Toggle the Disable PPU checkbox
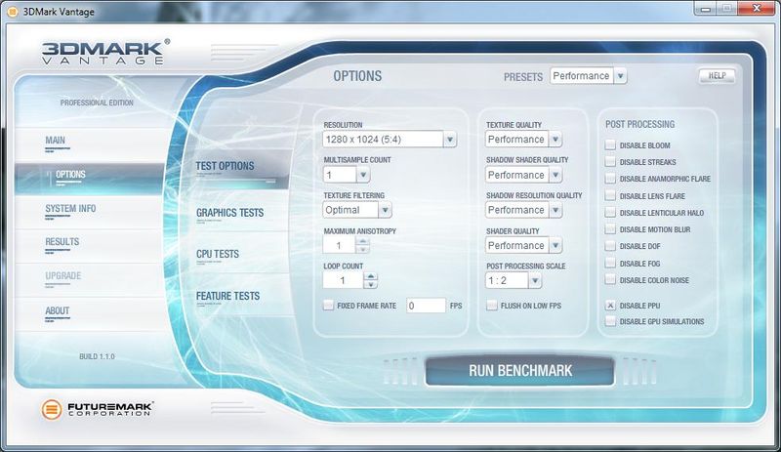781x452 pixels. 610,306
